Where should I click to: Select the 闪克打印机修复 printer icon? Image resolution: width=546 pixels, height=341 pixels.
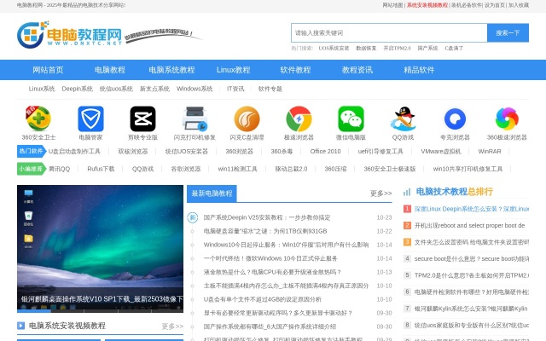tap(195, 118)
